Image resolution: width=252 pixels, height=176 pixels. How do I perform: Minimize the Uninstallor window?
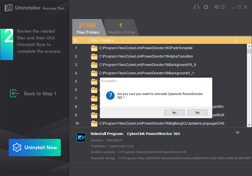click(234, 7)
